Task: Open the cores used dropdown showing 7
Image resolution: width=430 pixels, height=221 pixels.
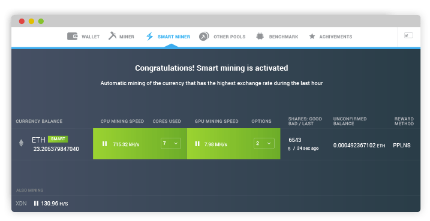Action: point(170,143)
